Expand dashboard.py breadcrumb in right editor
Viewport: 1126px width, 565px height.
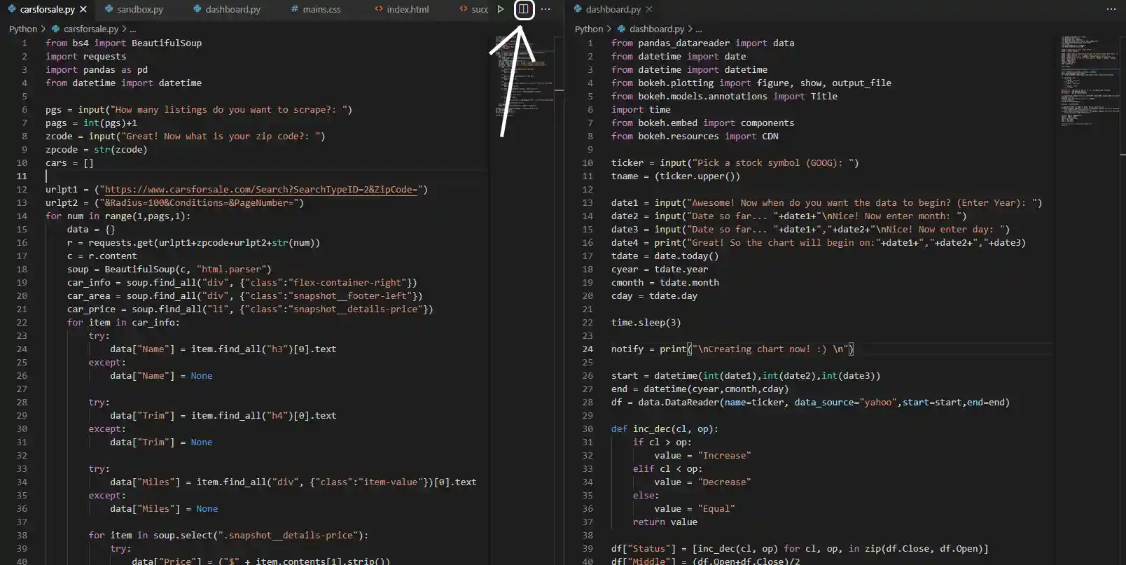coord(656,29)
